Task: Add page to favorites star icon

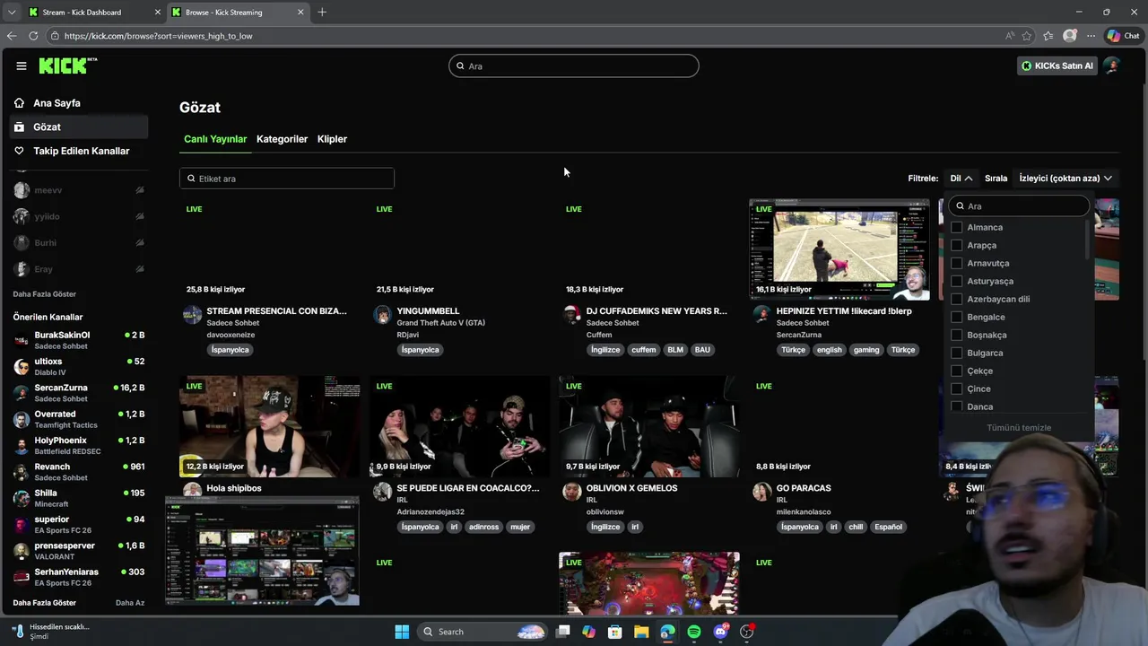Action: 1027,36
